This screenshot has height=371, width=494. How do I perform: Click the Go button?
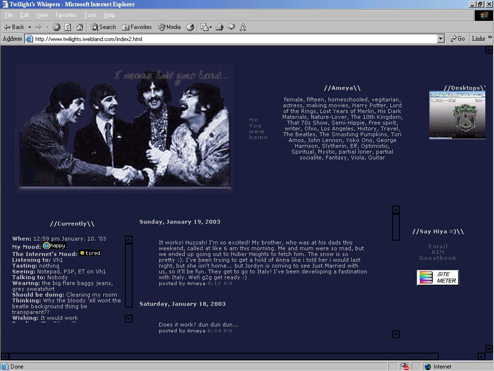(457, 39)
